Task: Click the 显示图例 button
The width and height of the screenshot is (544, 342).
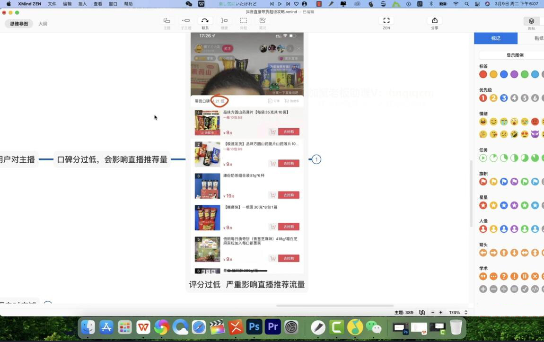Action: [515, 55]
